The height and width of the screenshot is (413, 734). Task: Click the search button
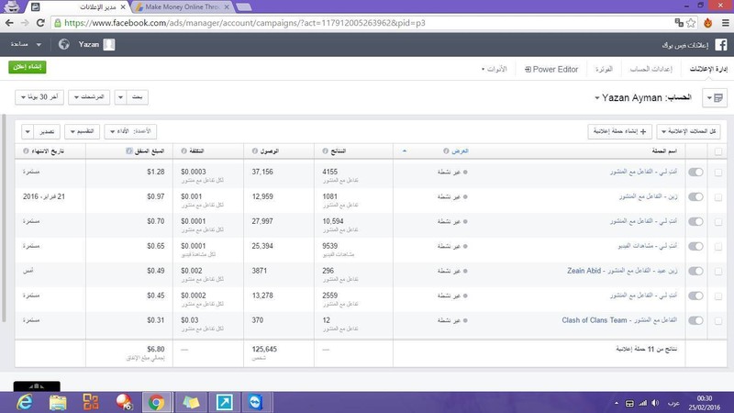tap(137, 97)
